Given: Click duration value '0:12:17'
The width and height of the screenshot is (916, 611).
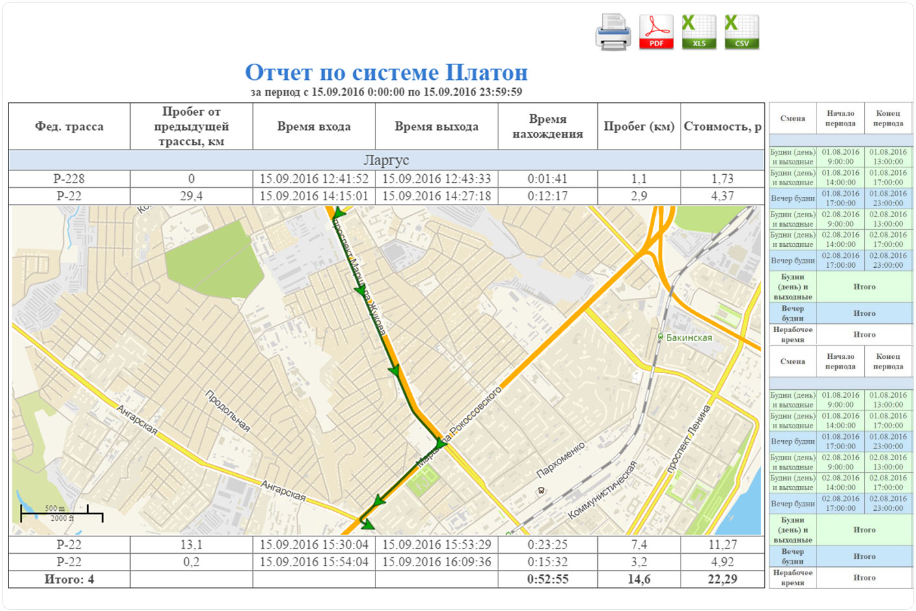Looking at the screenshot, I should (548, 196).
